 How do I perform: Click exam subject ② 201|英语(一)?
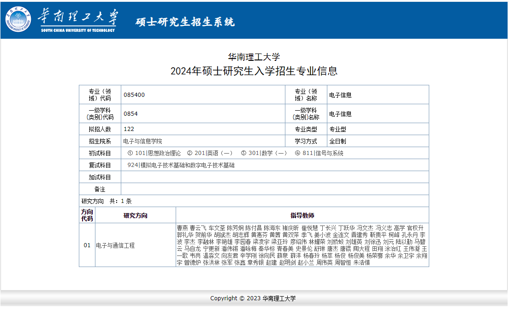pos(210,153)
